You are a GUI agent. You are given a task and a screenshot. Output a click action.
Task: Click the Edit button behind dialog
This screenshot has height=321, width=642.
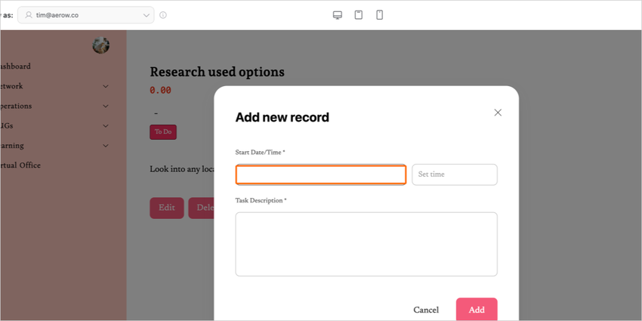tap(167, 208)
